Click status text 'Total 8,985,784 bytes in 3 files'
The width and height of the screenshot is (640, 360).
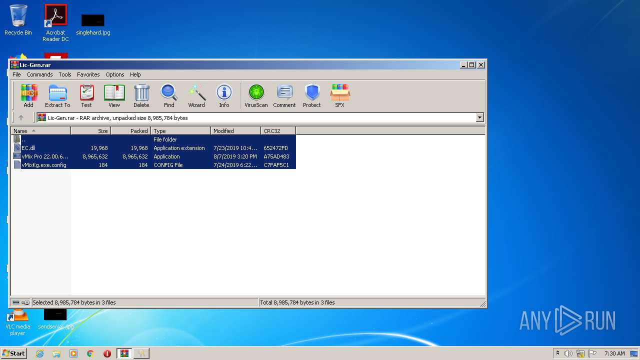coord(297,302)
